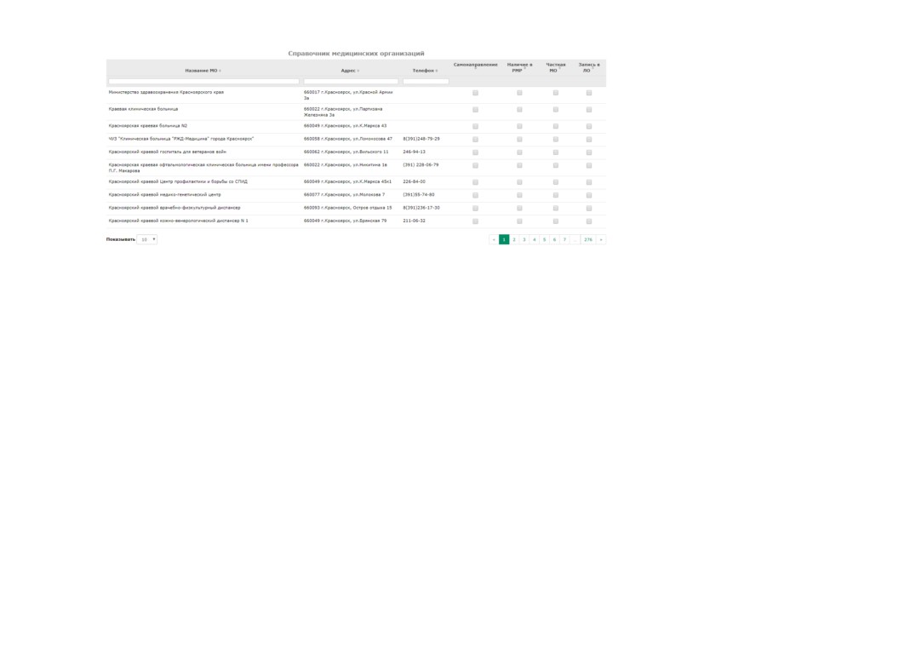Click краевой медико-генетический центр name
Viewport: 916px width, 648px height.
[165, 195]
